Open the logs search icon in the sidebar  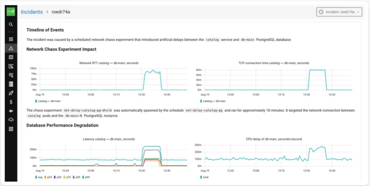click(x=11, y=75)
